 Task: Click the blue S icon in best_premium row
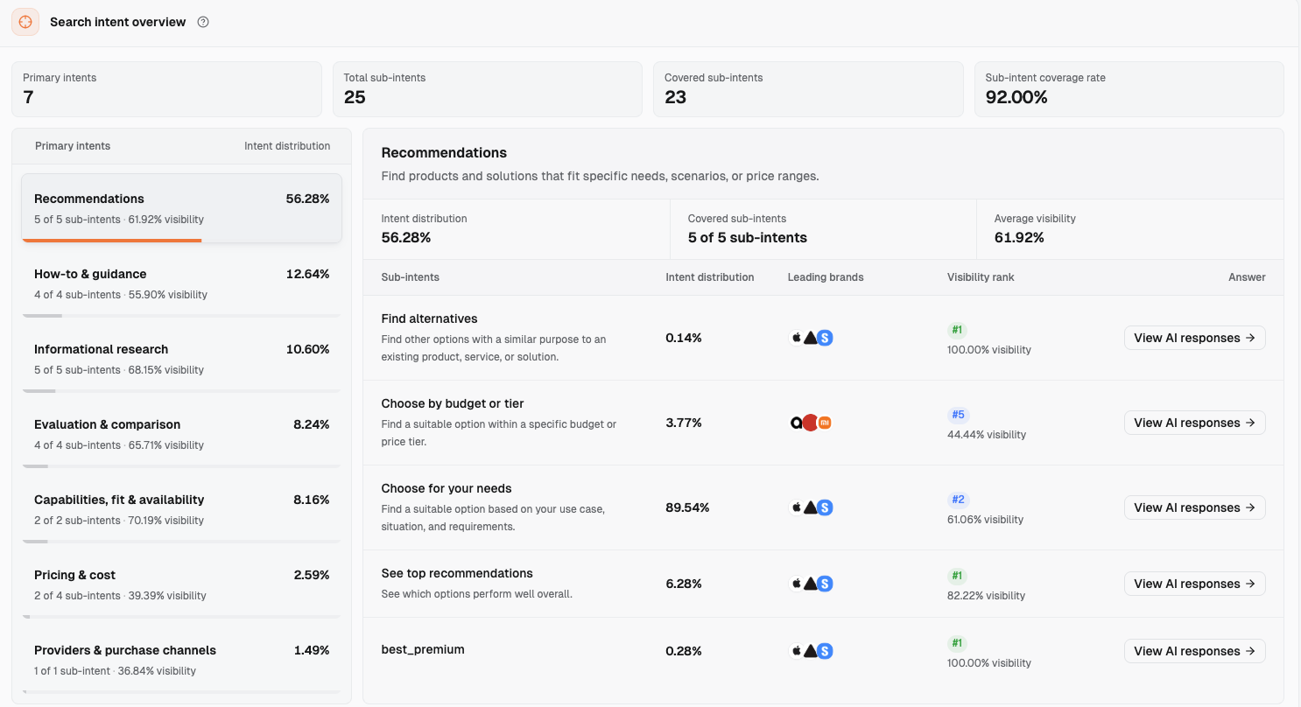click(825, 651)
